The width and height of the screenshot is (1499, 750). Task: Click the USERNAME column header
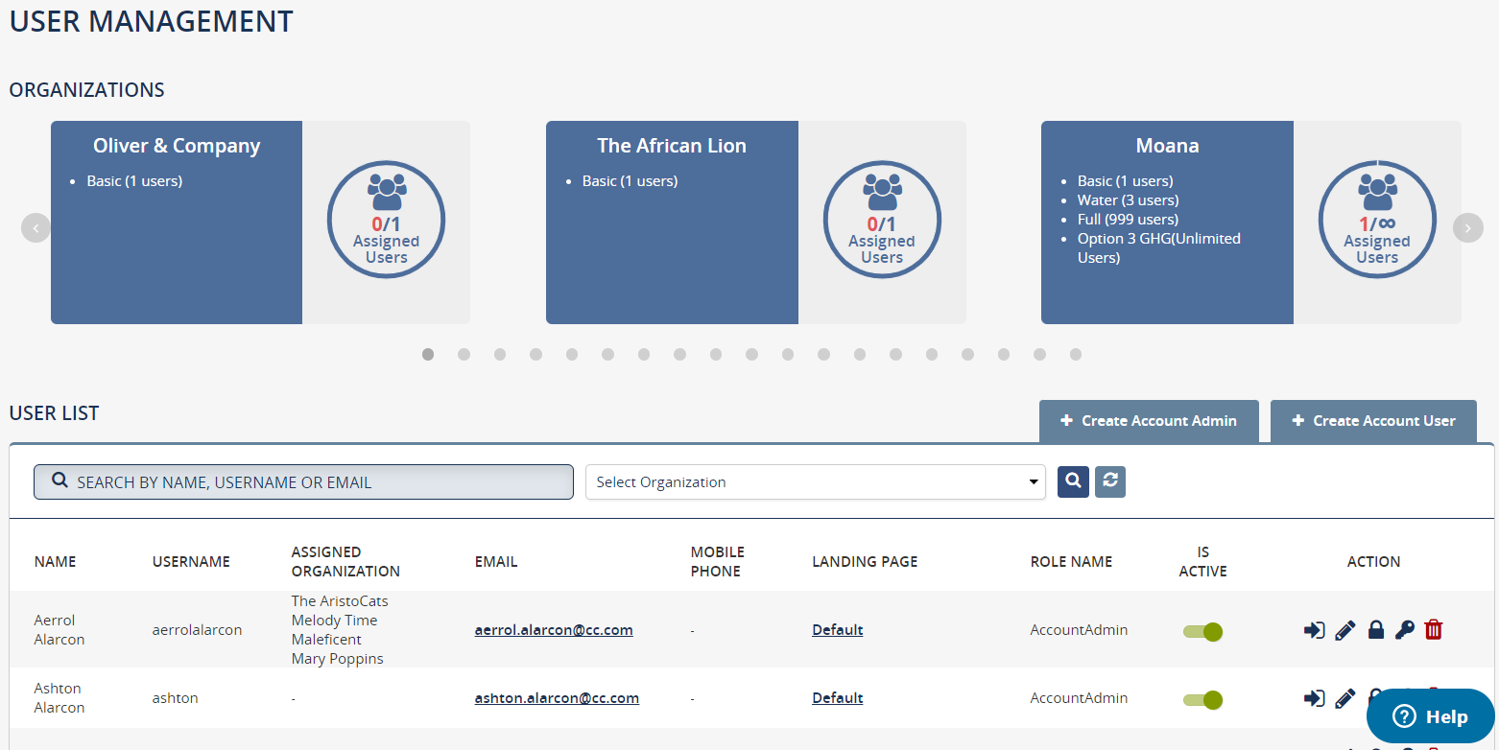191,562
